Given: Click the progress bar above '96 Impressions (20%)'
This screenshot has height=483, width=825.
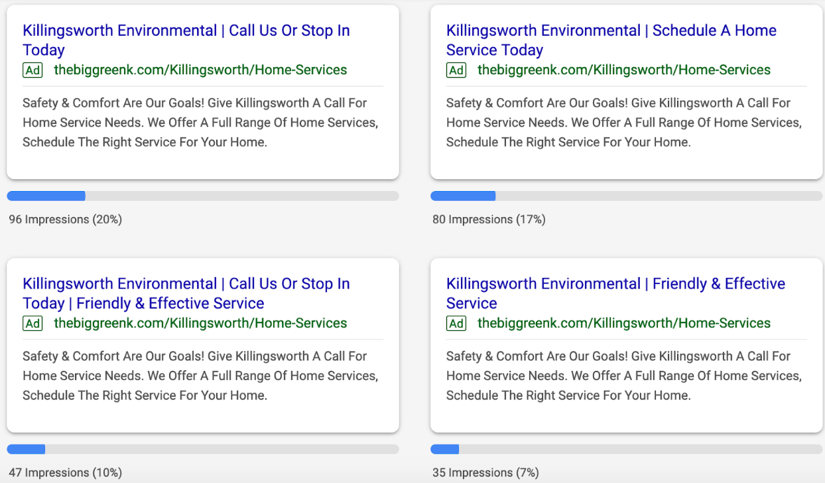Looking at the screenshot, I should pyautogui.click(x=203, y=196).
